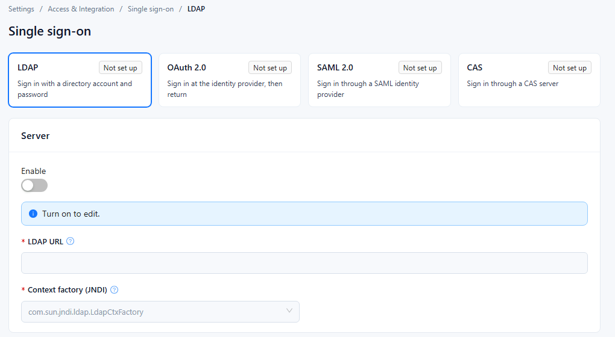Click the Server section heading
This screenshot has height=337, width=615.
(36, 136)
